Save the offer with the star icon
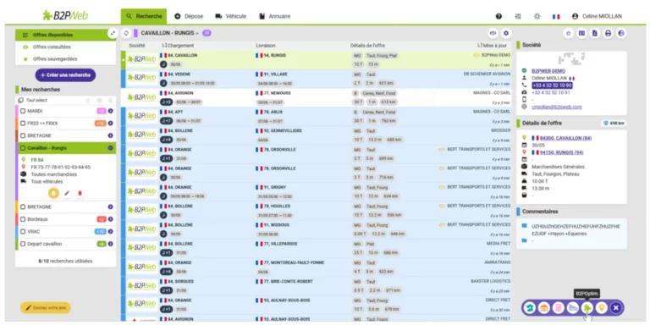The image size is (650, 325). pos(569,34)
